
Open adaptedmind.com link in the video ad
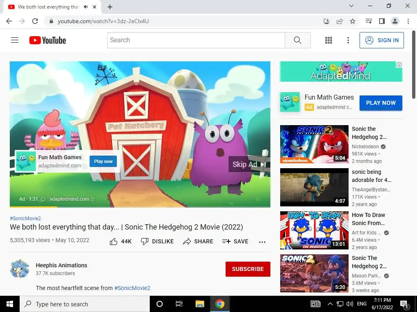coord(72,199)
